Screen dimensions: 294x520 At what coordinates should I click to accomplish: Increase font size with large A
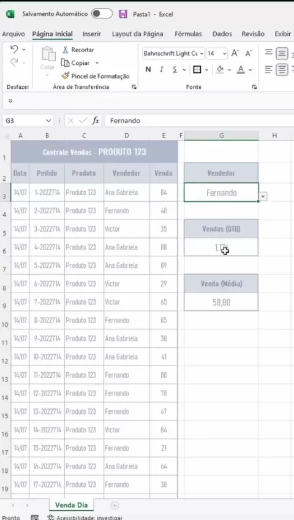[235, 53]
